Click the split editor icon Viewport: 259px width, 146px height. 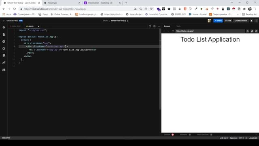click(150, 26)
